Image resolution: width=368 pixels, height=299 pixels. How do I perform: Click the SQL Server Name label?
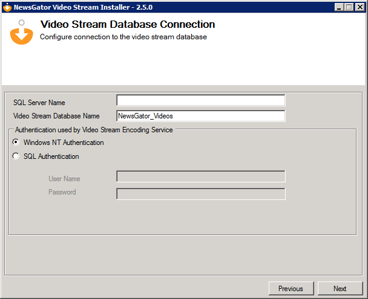(x=39, y=103)
